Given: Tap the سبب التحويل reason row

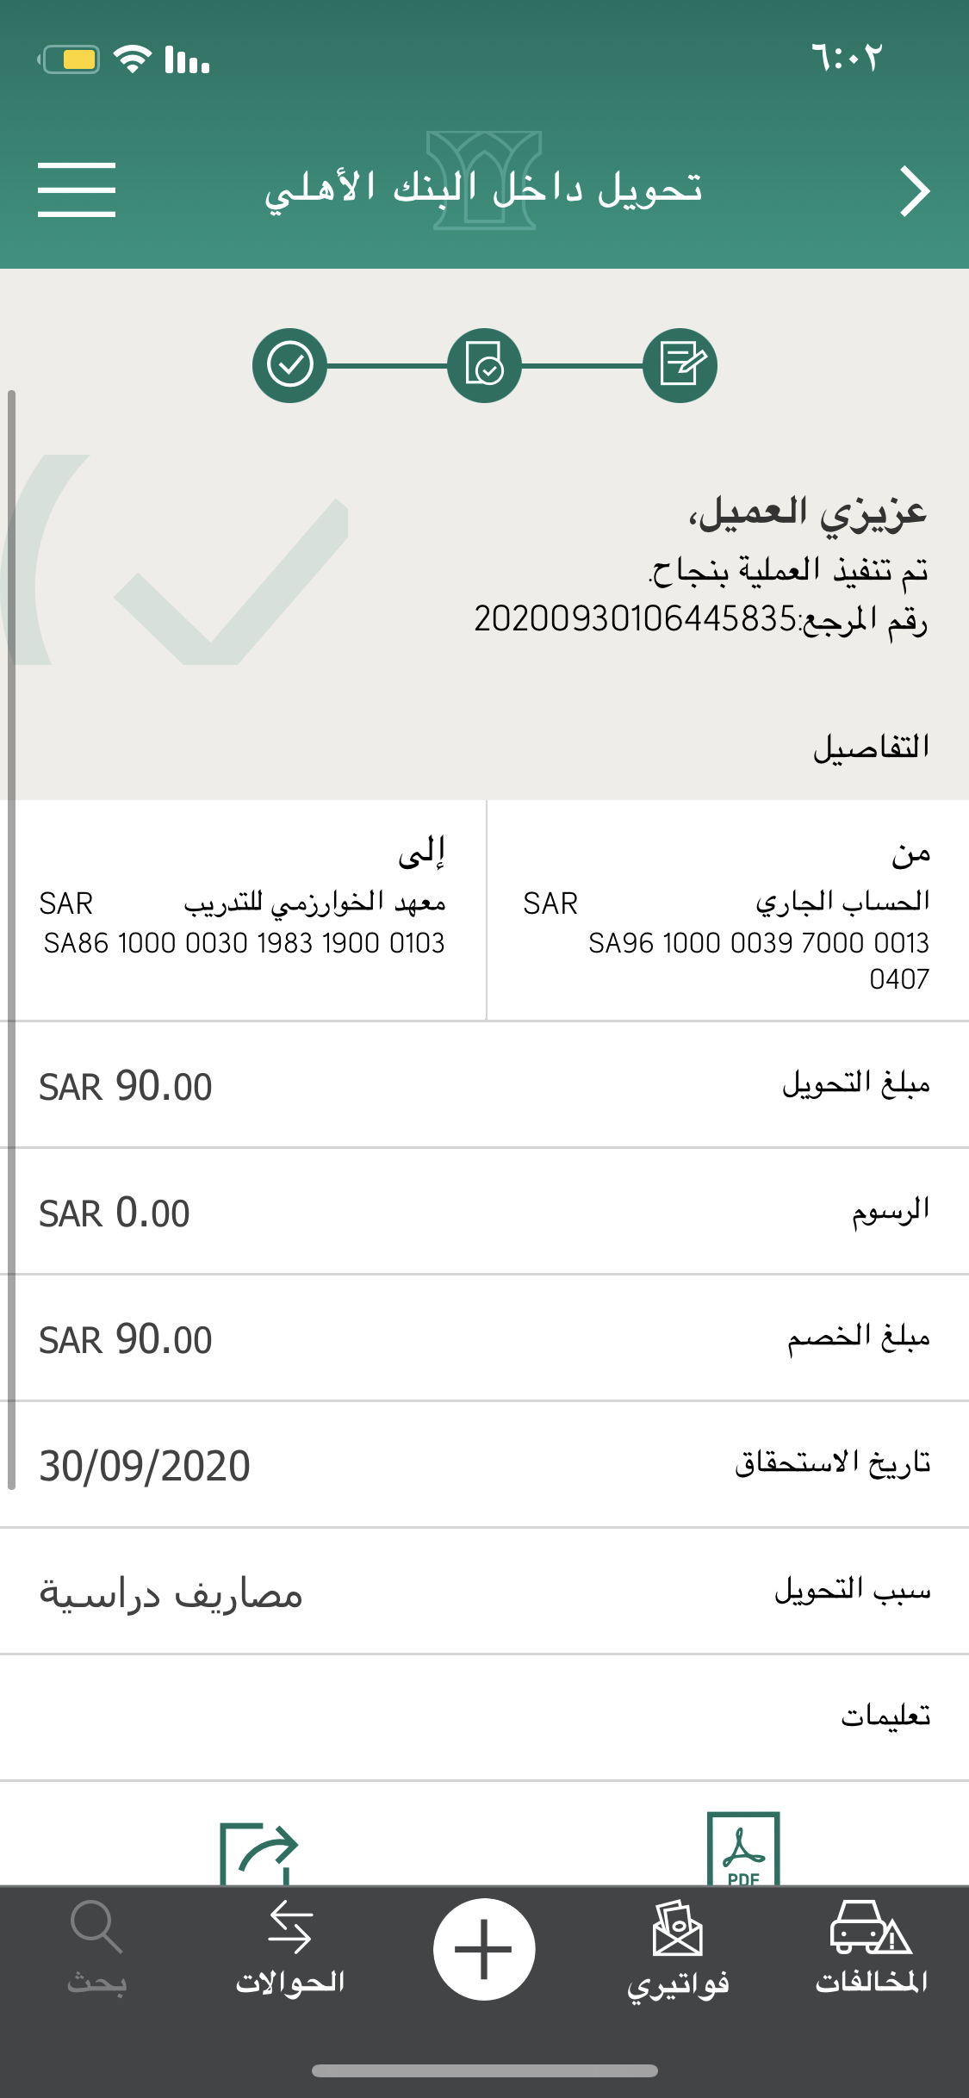Looking at the screenshot, I should (484, 1592).
